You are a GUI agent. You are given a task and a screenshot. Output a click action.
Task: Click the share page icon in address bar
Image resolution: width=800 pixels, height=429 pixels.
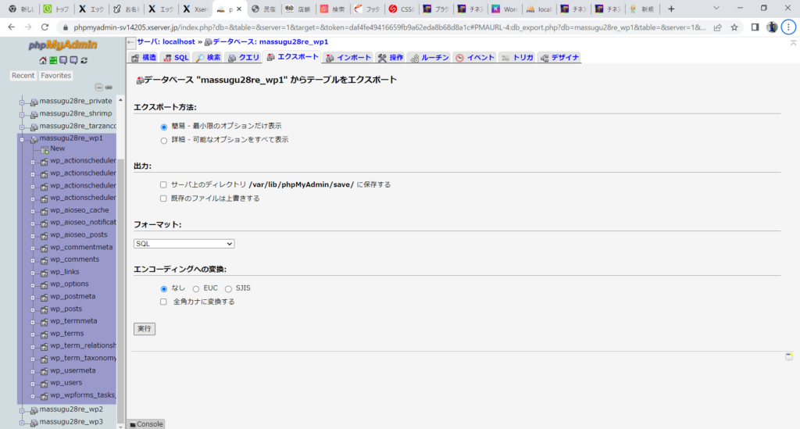pos(717,27)
